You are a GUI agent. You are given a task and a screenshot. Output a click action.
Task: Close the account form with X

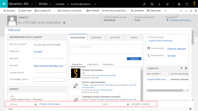tap(196, 11)
